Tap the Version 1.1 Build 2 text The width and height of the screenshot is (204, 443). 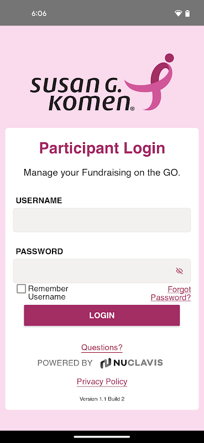(102, 399)
